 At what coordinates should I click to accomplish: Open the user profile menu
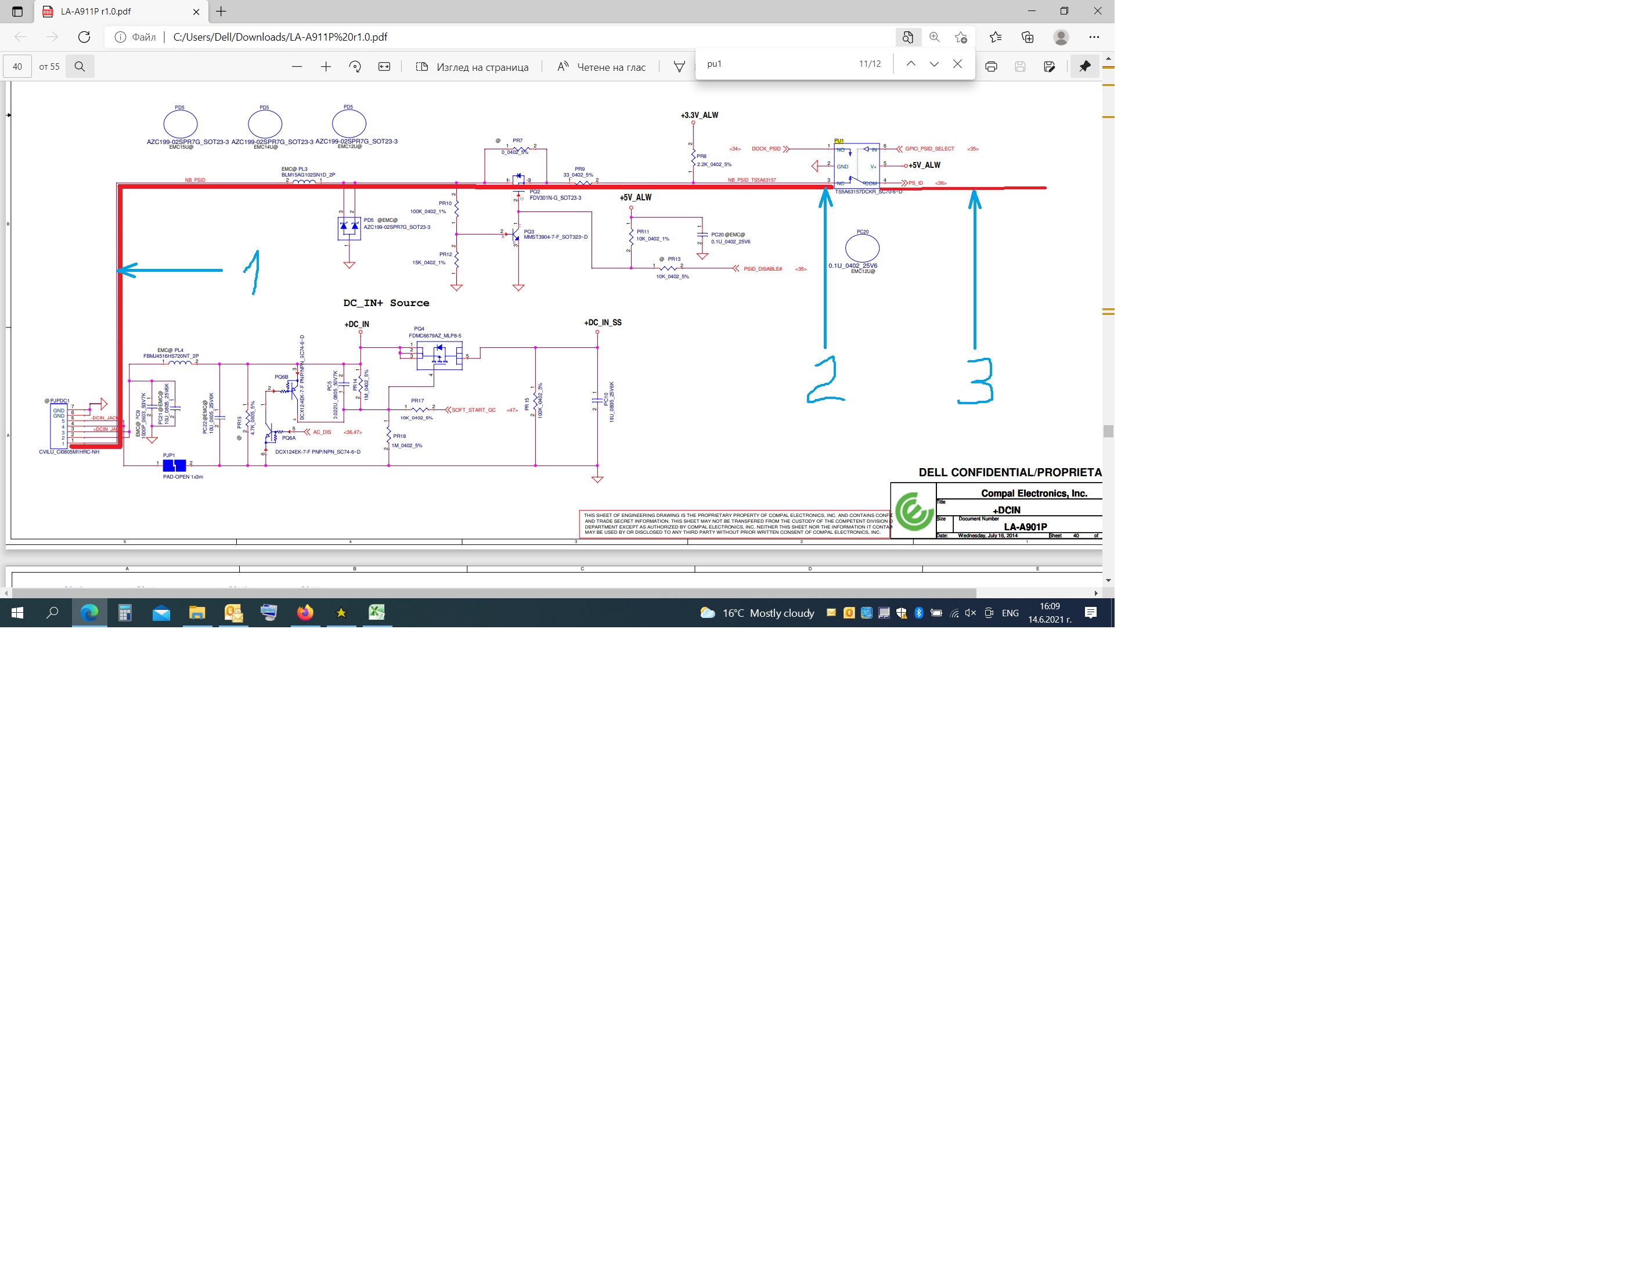tap(1061, 37)
